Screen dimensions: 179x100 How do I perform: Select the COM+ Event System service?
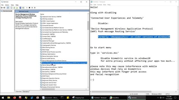point(48,21)
